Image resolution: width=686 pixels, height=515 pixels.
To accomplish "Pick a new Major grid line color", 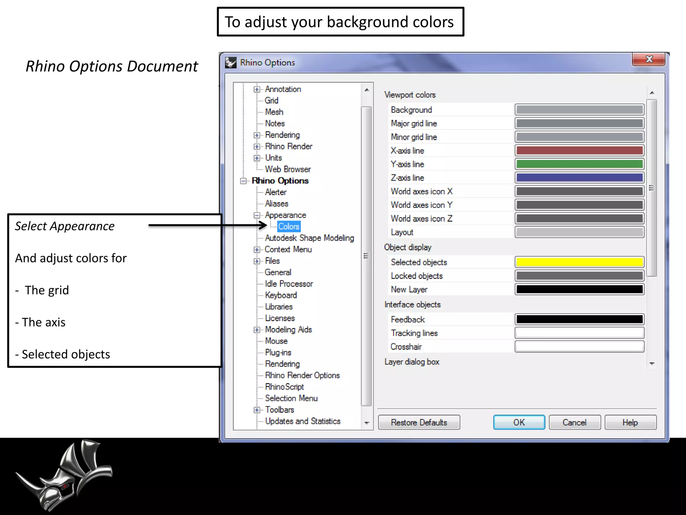I will (x=579, y=123).
